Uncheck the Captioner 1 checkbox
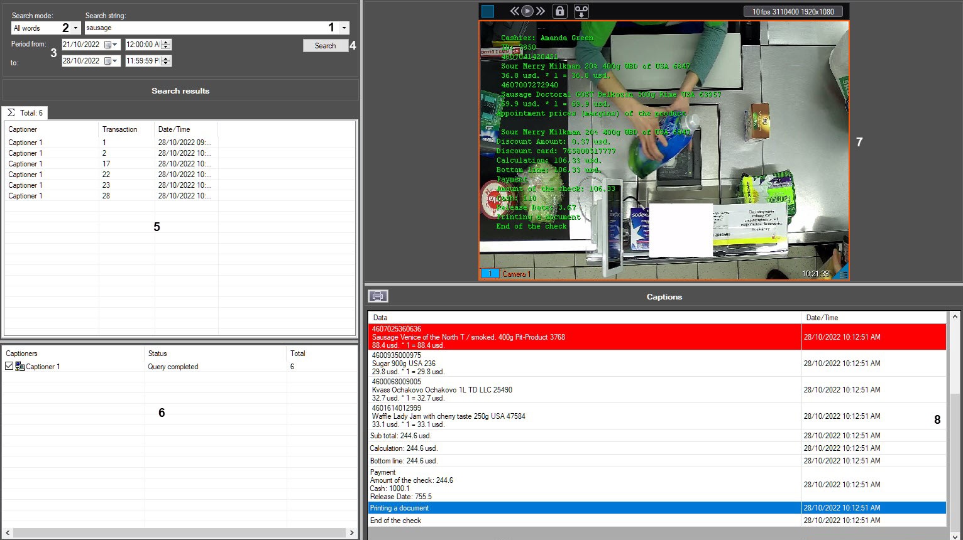Screen dimensions: 963x540 click(9, 366)
